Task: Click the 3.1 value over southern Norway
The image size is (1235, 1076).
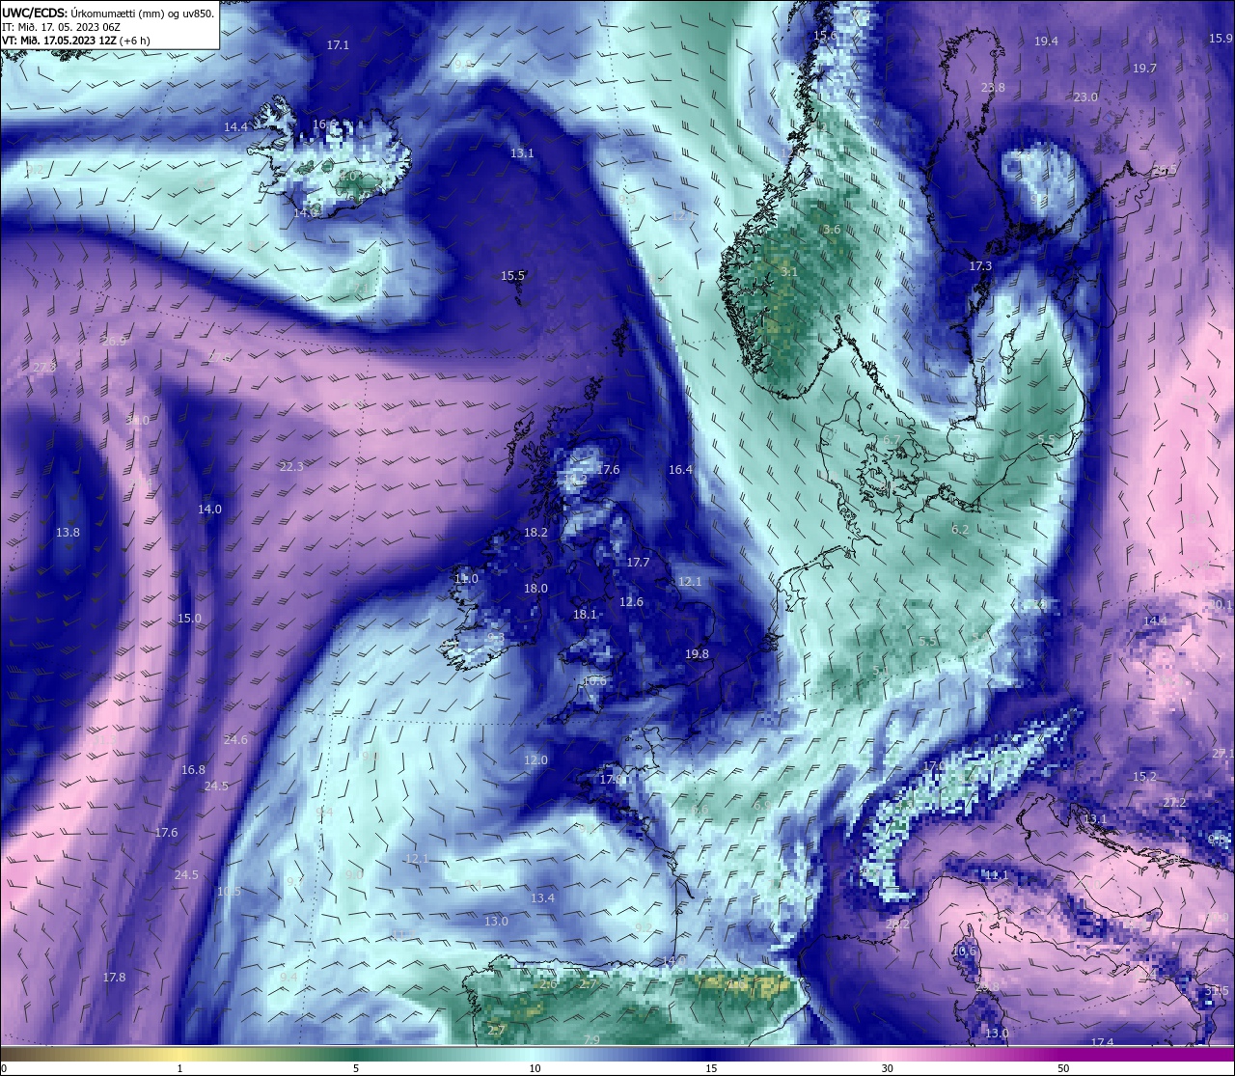Action: 788,272
